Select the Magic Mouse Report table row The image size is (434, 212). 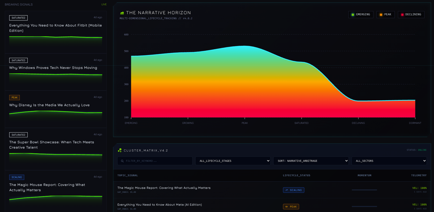(272, 190)
